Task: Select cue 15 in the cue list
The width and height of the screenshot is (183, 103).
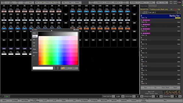Action: [x=160, y=82]
